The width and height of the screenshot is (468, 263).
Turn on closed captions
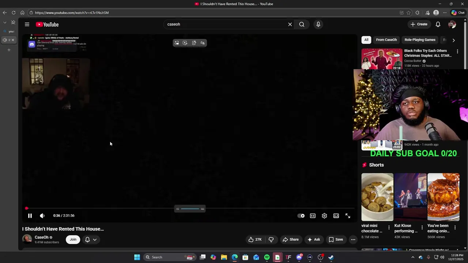pos(313,216)
